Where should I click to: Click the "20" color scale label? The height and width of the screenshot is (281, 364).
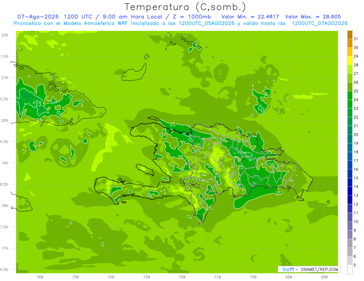click(x=356, y=134)
